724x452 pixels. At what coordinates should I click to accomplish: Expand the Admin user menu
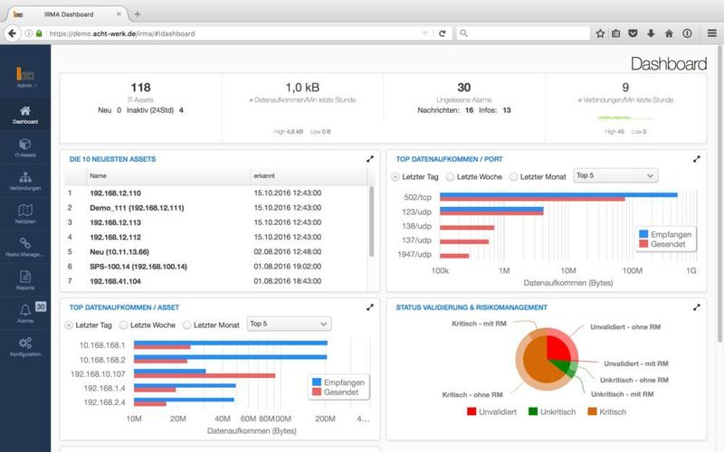(x=24, y=85)
